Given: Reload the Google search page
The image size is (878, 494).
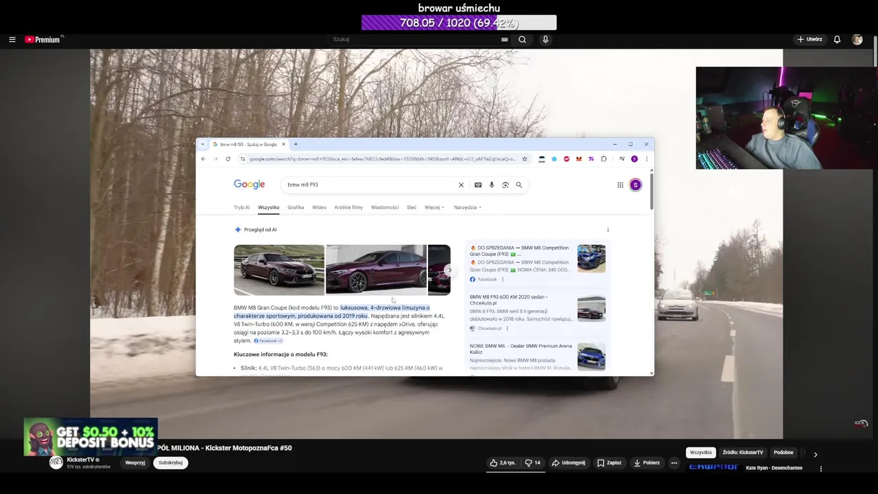Looking at the screenshot, I should [228, 159].
